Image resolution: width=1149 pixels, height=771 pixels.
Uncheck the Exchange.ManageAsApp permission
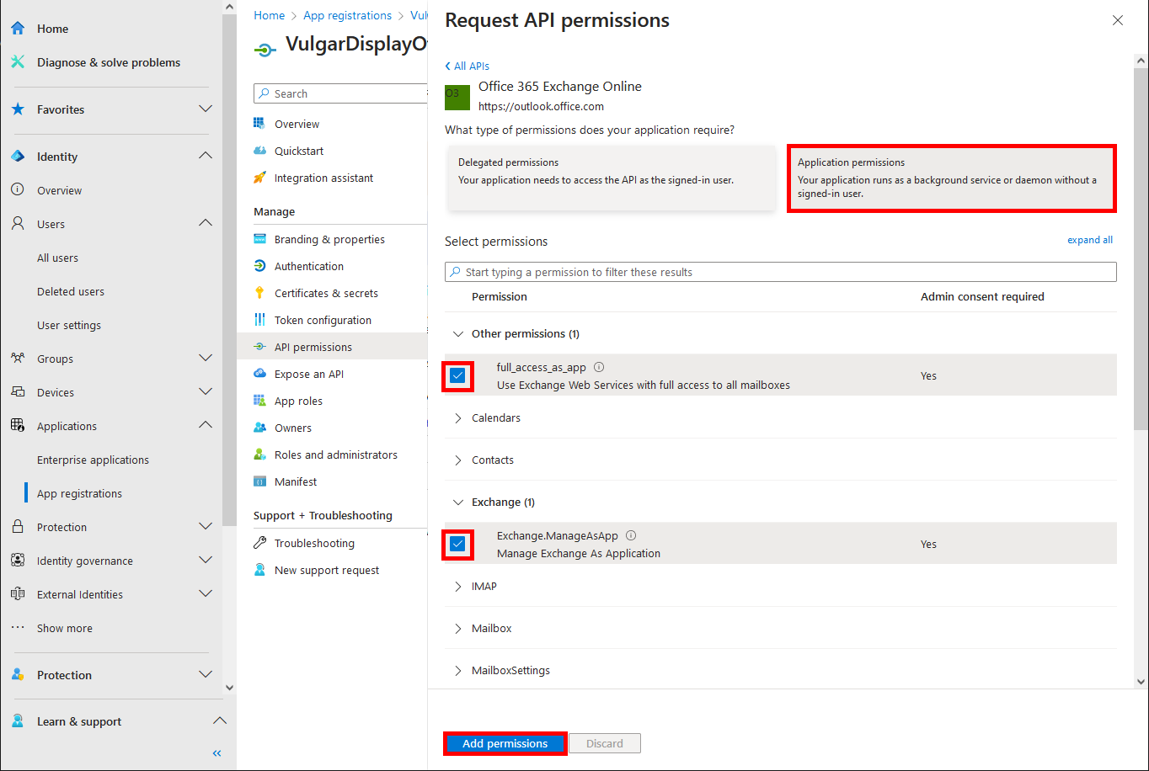pos(457,544)
